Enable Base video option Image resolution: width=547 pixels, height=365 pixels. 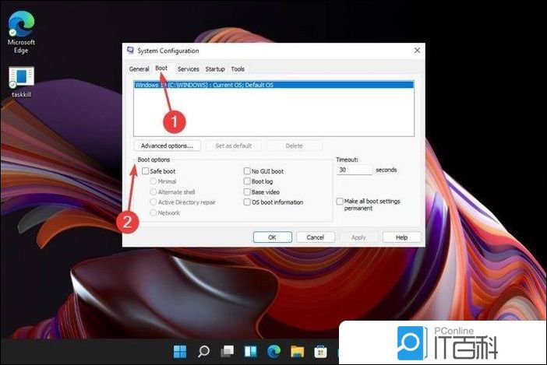[247, 191]
